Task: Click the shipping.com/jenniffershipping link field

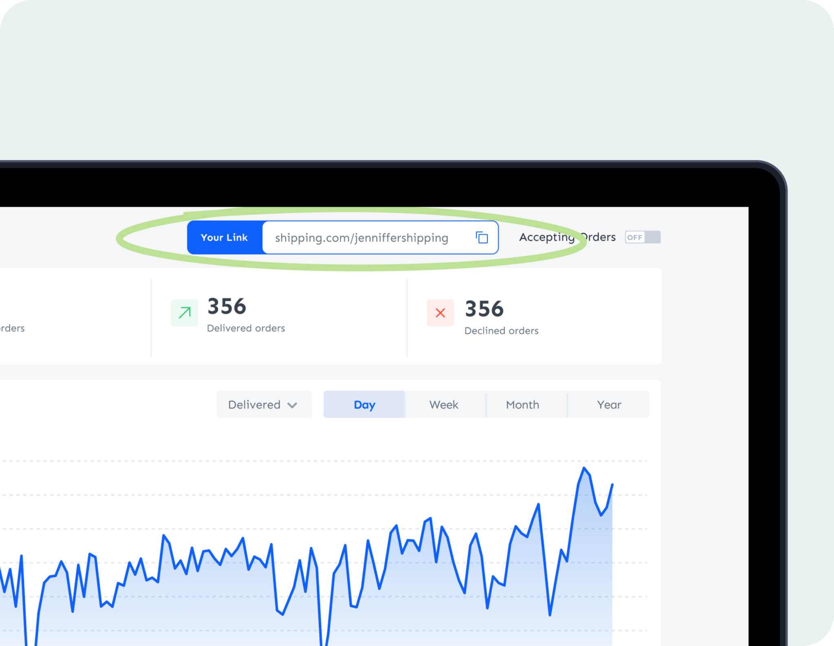Action: [x=361, y=238]
